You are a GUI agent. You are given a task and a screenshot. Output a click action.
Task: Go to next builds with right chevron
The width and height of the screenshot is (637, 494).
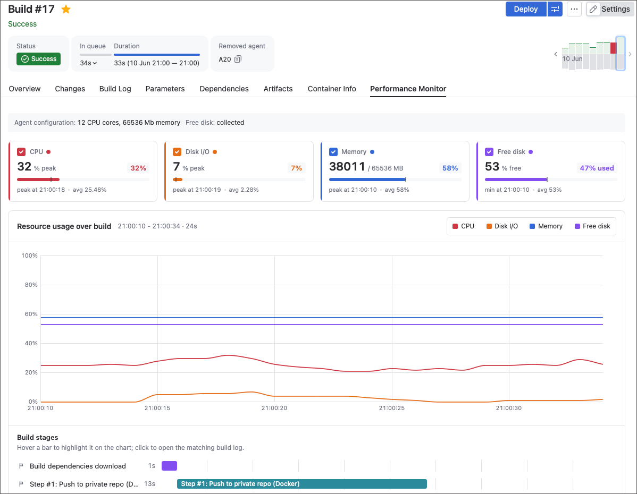630,54
